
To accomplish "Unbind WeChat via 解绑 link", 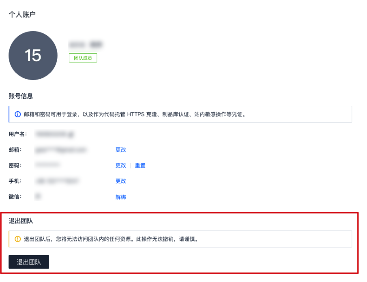I will coord(121,197).
